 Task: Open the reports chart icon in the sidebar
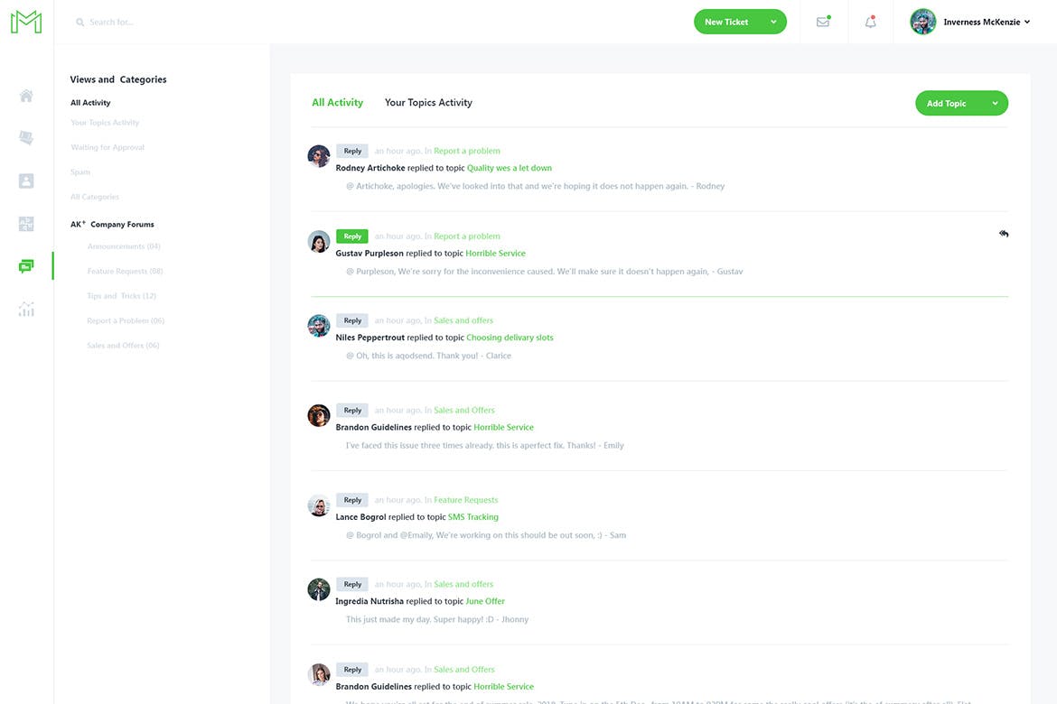[x=26, y=309]
